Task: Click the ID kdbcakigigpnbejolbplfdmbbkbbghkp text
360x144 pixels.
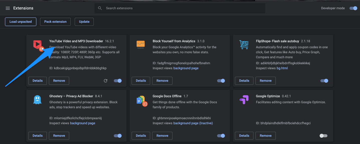Action: tap(78, 68)
